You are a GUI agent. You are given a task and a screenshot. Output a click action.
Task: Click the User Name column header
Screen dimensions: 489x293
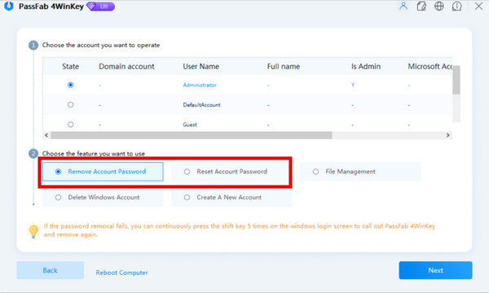tap(200, 66)
